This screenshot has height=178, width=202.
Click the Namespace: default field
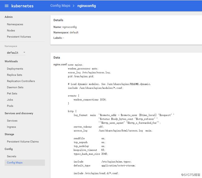click(x=66, y=32)
